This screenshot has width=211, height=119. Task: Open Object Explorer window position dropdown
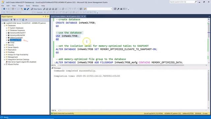43,17
